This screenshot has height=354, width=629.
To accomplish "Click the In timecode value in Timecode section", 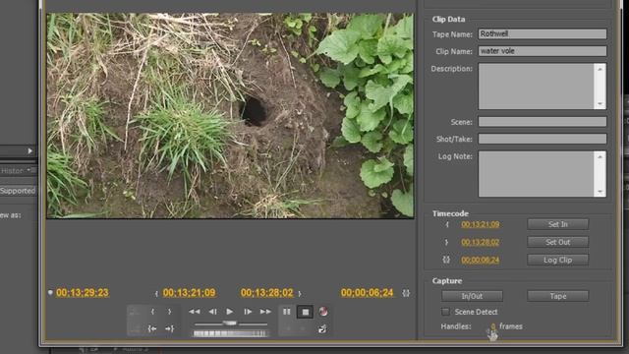I will pyautogui.click(x=481, y=224).
